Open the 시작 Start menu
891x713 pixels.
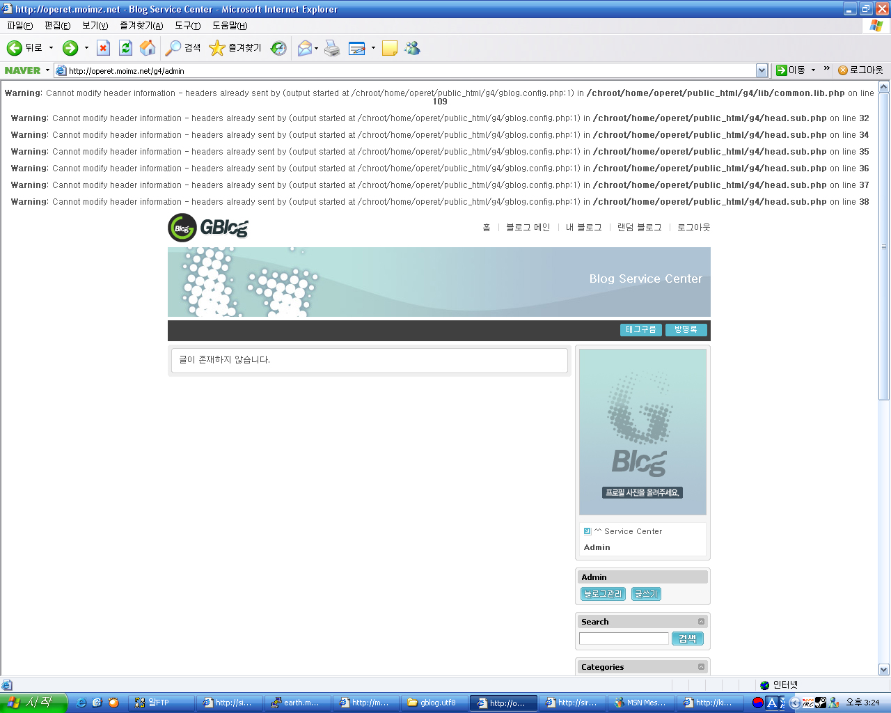click(x=33, y=703)
